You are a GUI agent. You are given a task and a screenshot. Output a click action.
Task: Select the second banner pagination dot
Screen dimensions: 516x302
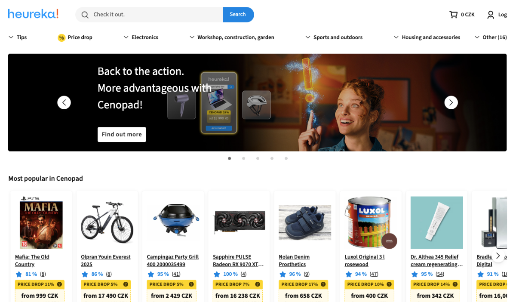[x=244, y=158]
